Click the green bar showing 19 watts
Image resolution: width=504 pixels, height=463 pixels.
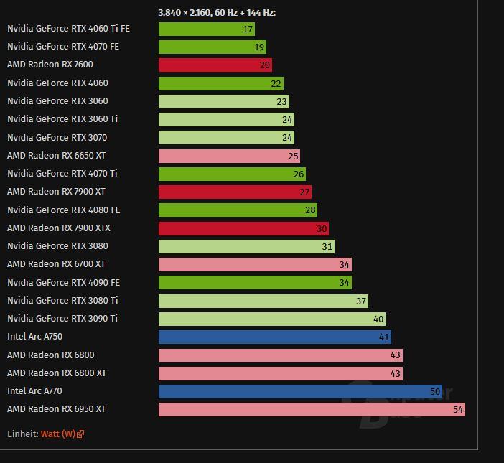click(x=213, y=47)
